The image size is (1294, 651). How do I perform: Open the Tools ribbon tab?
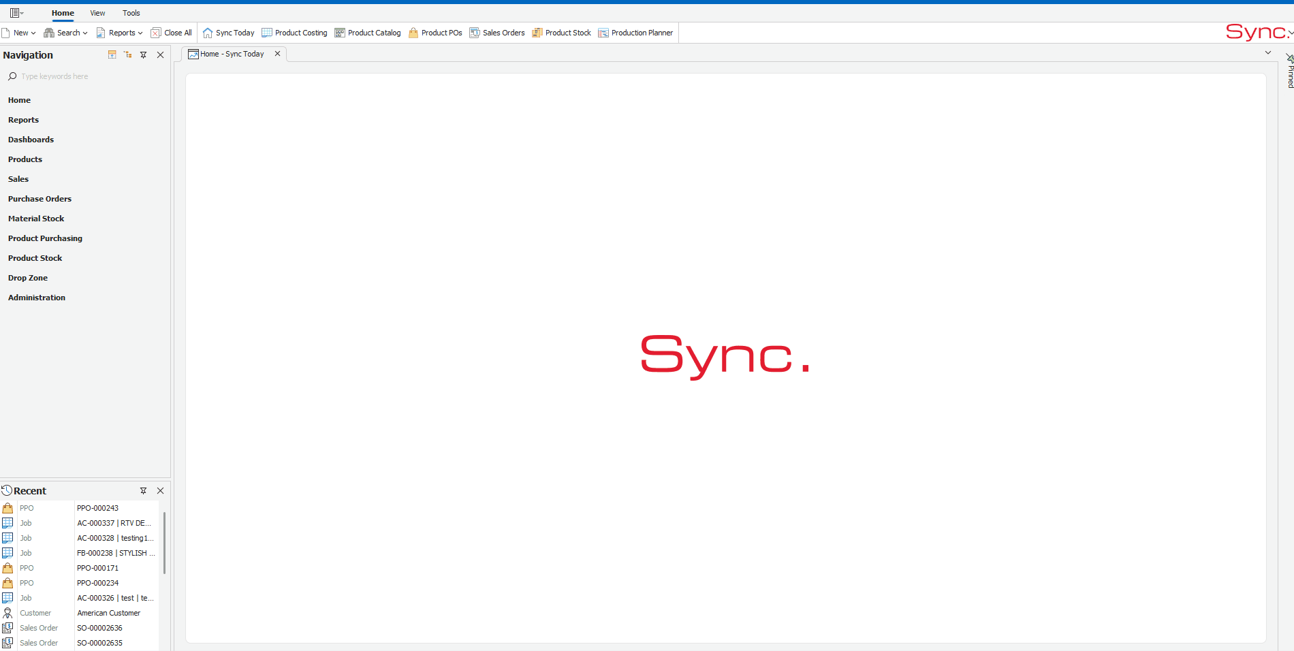point(131,13)
